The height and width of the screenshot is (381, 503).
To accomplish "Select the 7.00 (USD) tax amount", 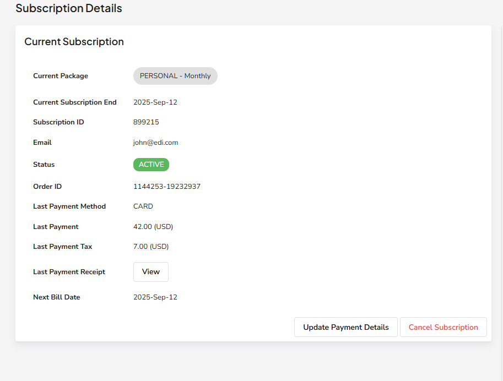I will 150,247.
